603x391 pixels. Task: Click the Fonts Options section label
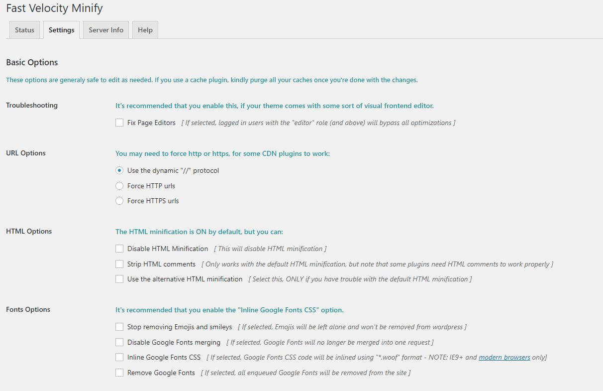tap(28, 309)
